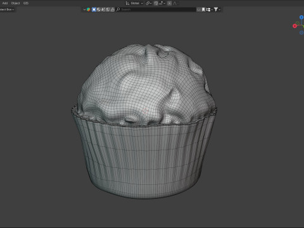Expand the chevron left of colorful sphere icon
The height and width of the screenshot is (228, 304).
[x=84, y=9]
